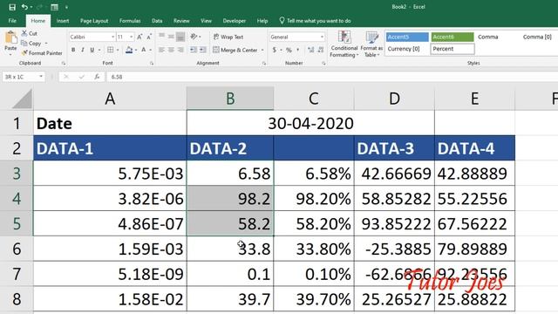This screenshot has height=314, width=558.
Task: Open the File tab
Action: pos(12,21)
